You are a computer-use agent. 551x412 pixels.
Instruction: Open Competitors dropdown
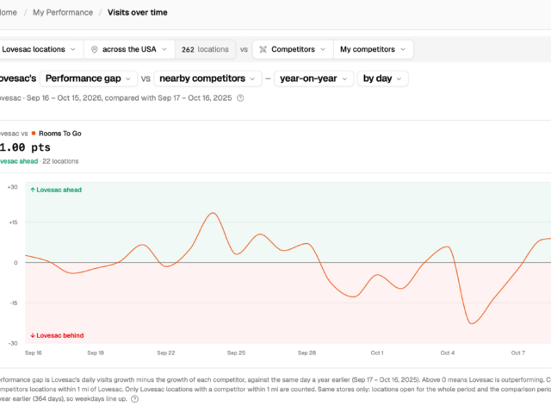(293, 49)
